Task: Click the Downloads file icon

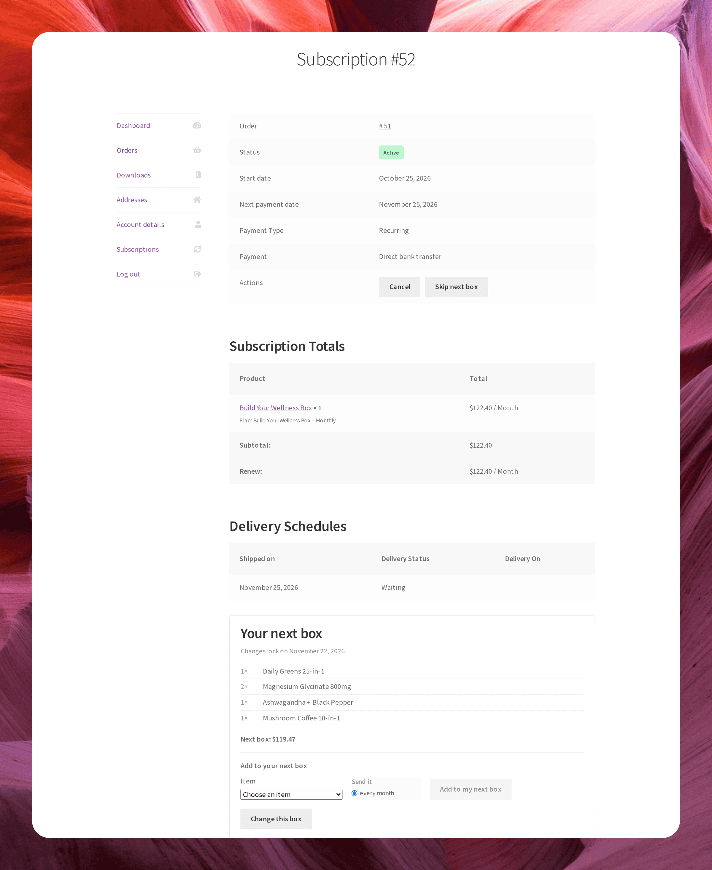Action: [198, 175]
